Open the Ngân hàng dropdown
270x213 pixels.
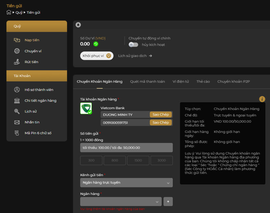121,202
